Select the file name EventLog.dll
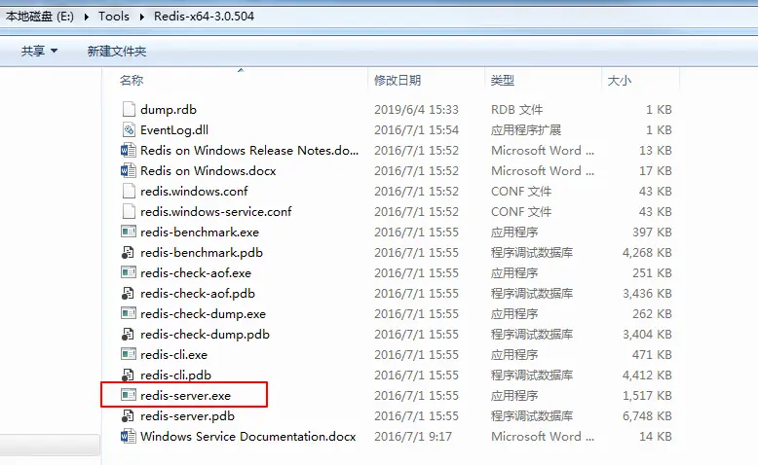Image resolution: width=758 pixels, height=465 pixels. pyautogui.click(x=174, y=130)
